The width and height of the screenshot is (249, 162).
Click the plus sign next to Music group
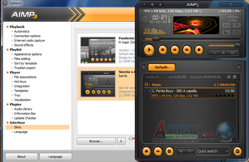coord(149,85)
